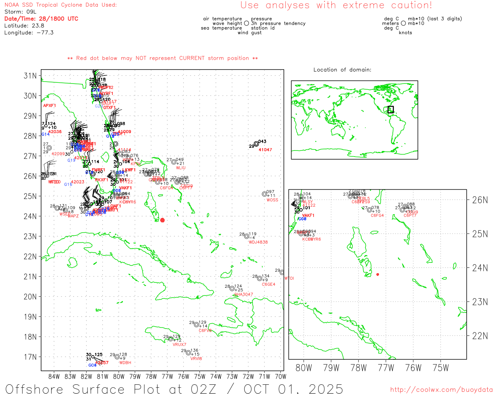Select station label C6FG4 in inset map
The width and height of the screenshot is (493, 394).
[377, 215]
